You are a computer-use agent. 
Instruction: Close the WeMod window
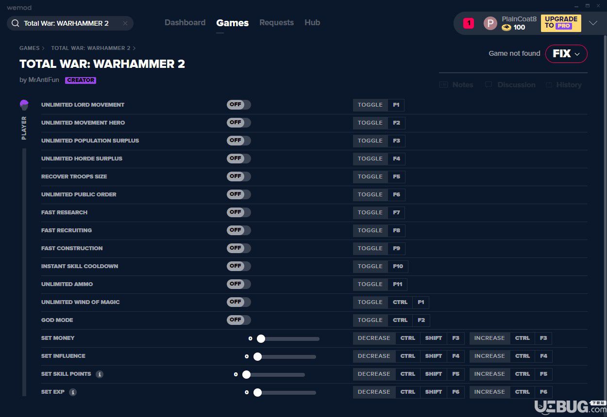point(599,6)
